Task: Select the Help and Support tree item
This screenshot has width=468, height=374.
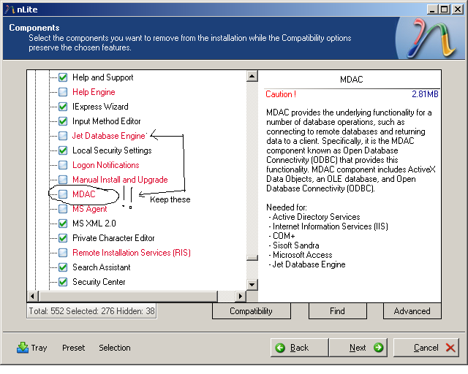Action: 103,77
